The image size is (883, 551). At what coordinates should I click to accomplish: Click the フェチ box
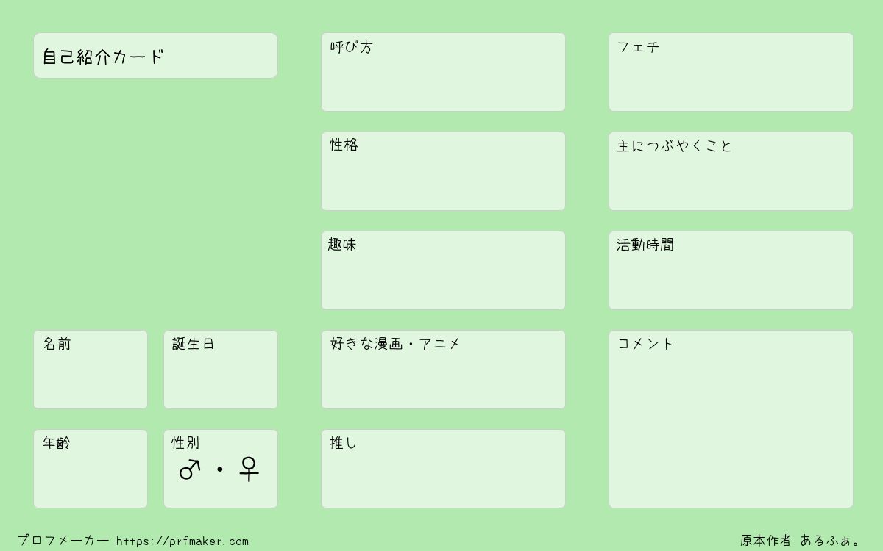731,72
